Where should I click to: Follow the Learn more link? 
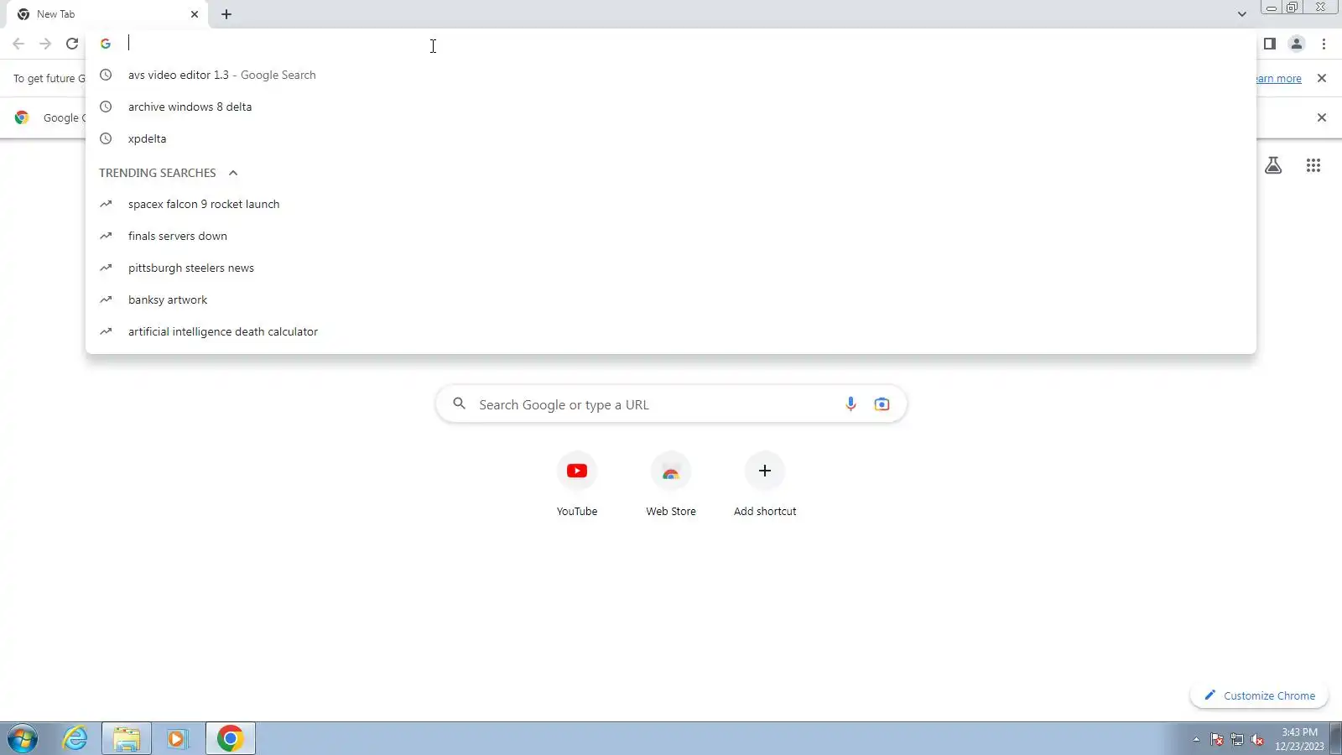pyautogui.click(x=1278, y=79)
